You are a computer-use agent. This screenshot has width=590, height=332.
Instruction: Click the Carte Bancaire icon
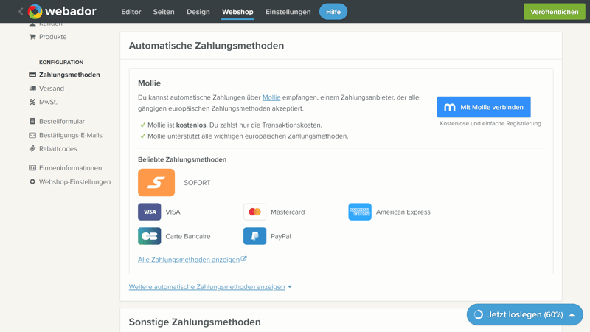point(150,236)
